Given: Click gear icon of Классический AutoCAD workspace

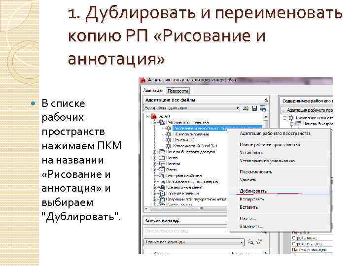Looking at the screenshot, I should 169,146.
